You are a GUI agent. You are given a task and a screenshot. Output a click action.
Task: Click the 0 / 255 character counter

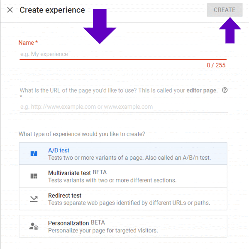pos(216,65)
